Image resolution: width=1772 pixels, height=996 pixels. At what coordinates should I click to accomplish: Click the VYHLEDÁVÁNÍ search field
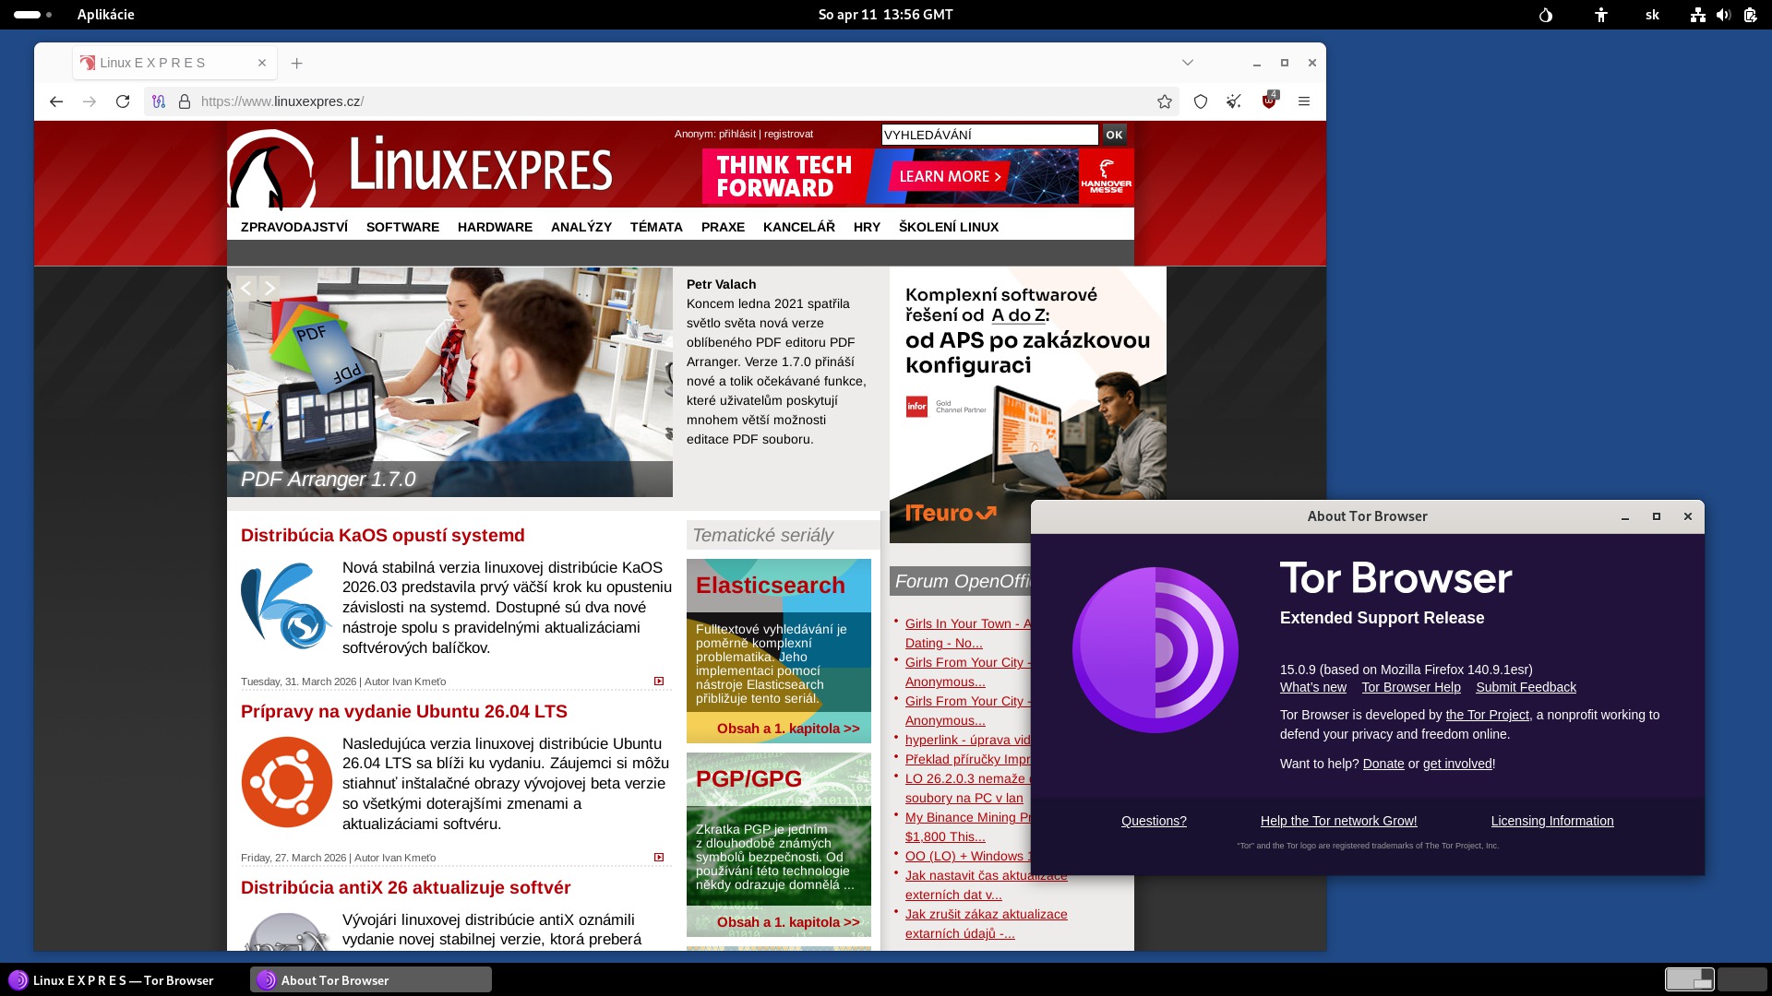988,135
